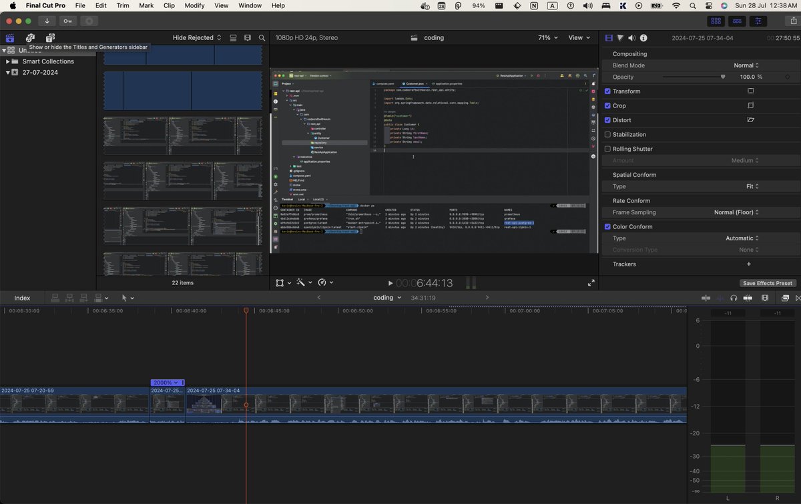Open the viewer transform tool menu
Viewport: 801px width, 504px height.
pos(282,283)
